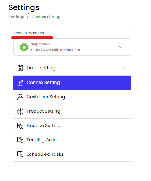Click the green ShipStation gear icon

pyautogui.click(x=24, y=47)
